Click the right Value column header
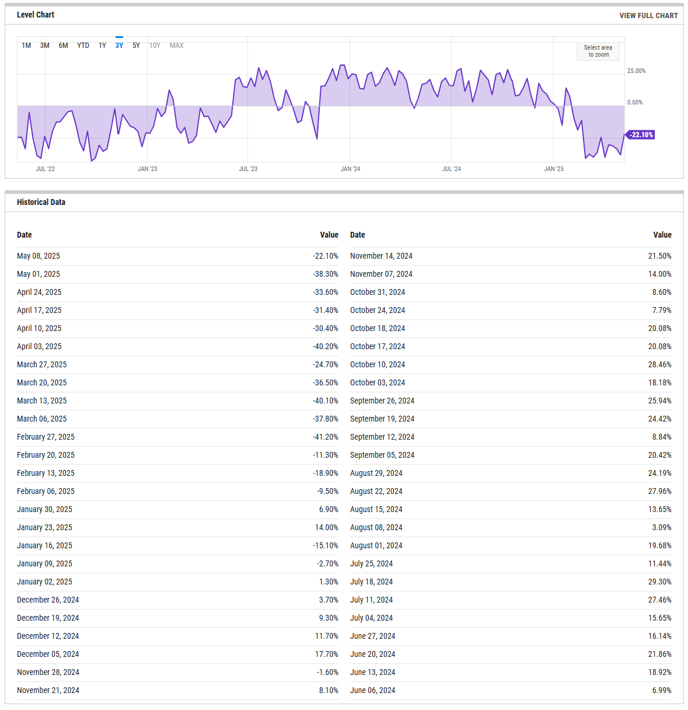Screen dimensions: 688x710 pos(662,235)
